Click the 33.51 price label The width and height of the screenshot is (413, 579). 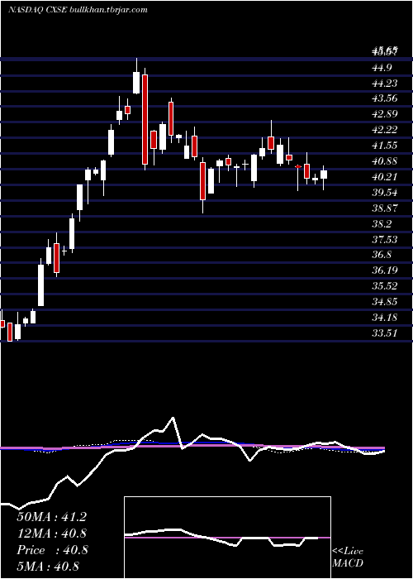pos(385,333)
